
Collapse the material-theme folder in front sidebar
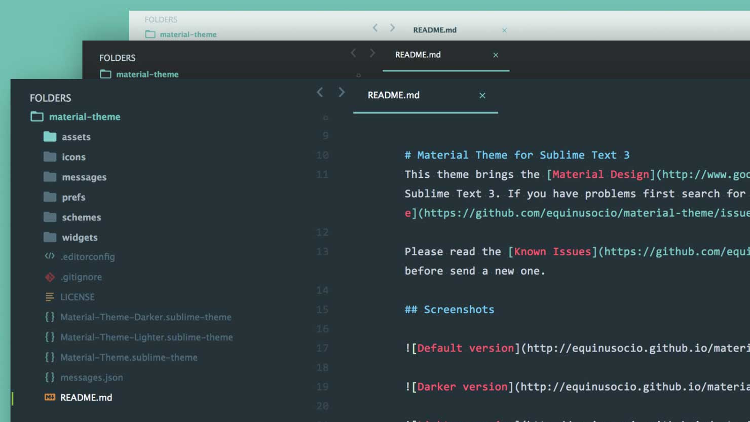pyautogui.click(x=85, y=117)
